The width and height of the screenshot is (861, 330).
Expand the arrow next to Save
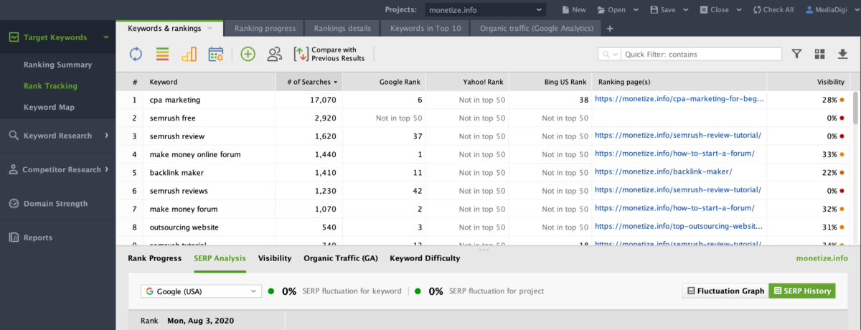685,10
